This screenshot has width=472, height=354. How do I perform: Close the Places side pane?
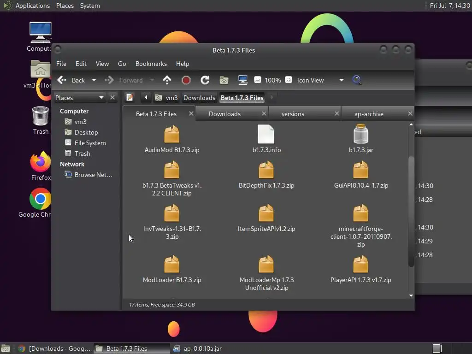pos(112,98)
